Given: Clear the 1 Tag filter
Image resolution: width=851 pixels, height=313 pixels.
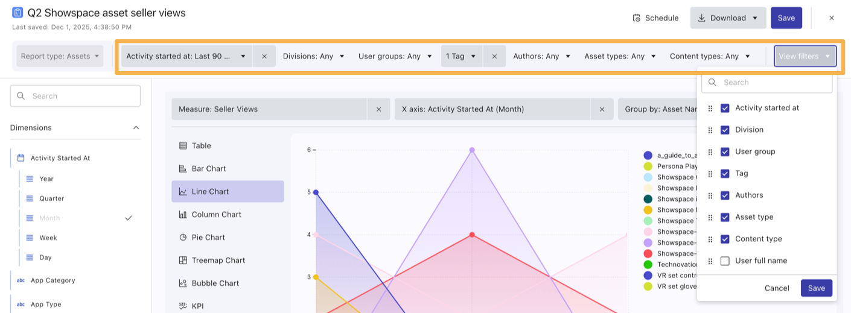Looking at the screenshot, I should 494,56.
